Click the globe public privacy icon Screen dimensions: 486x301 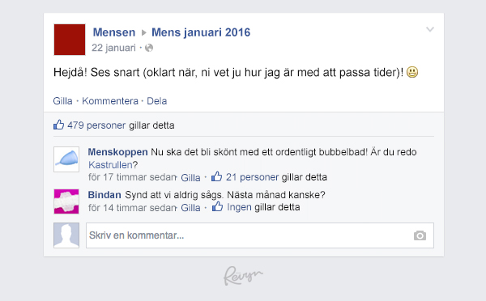click(x=149, y=48)
